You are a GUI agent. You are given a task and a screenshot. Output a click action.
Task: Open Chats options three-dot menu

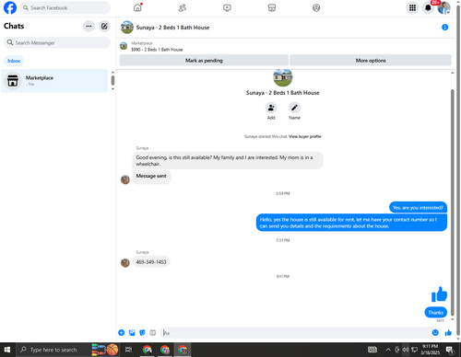89,27
